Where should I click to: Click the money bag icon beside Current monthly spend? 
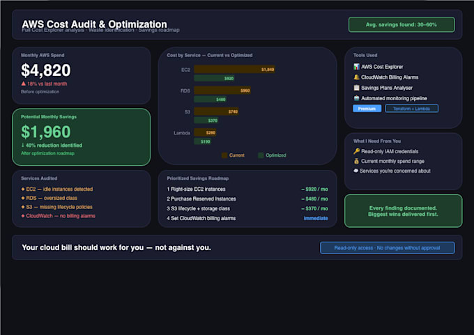[x=356, y=161]
